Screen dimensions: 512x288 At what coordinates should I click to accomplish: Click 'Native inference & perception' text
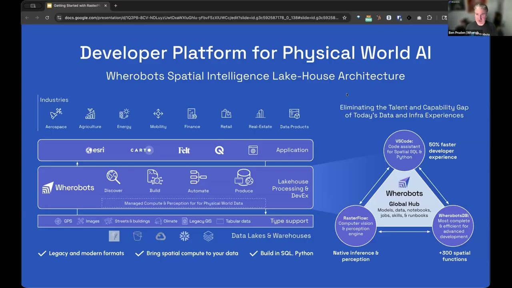pos(356,256)
